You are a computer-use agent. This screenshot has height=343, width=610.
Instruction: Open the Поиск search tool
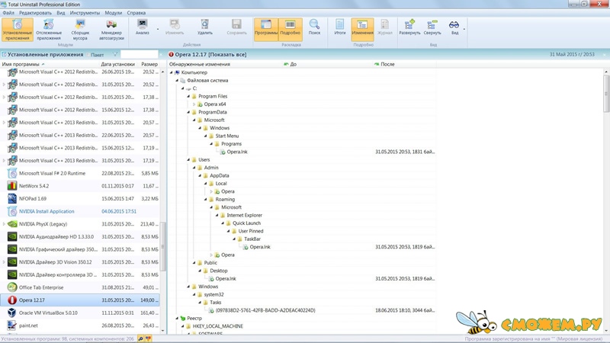click(x=314, y=27)
